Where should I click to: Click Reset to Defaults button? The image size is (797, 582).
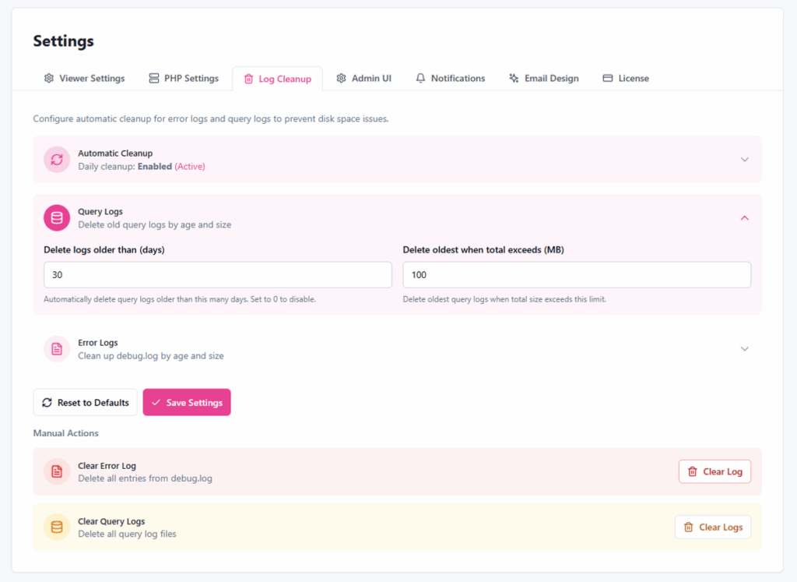coord(85,403)
